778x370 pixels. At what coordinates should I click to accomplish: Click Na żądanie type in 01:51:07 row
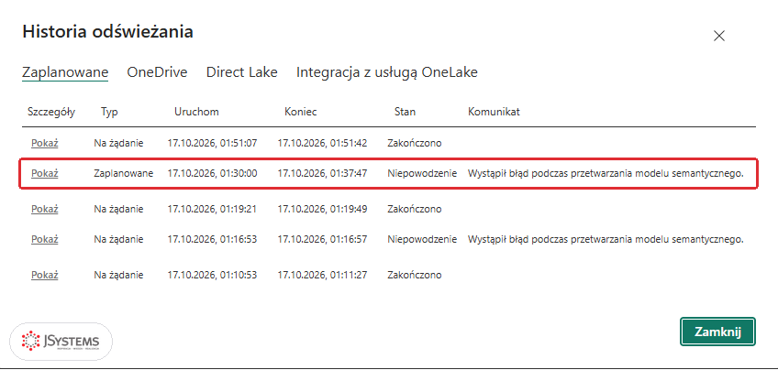(118, 143)
